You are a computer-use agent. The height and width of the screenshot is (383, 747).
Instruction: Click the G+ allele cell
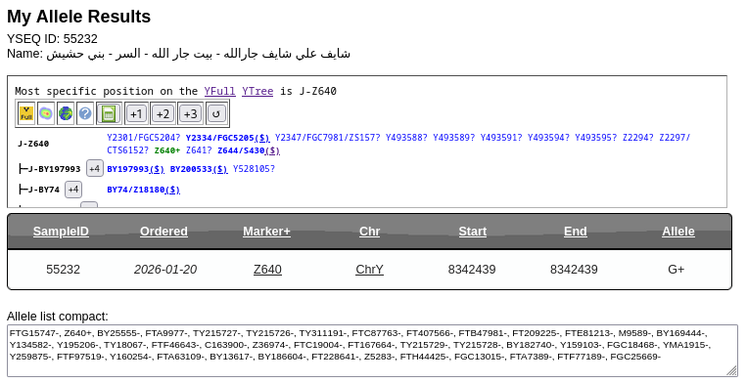coord(676,270)
